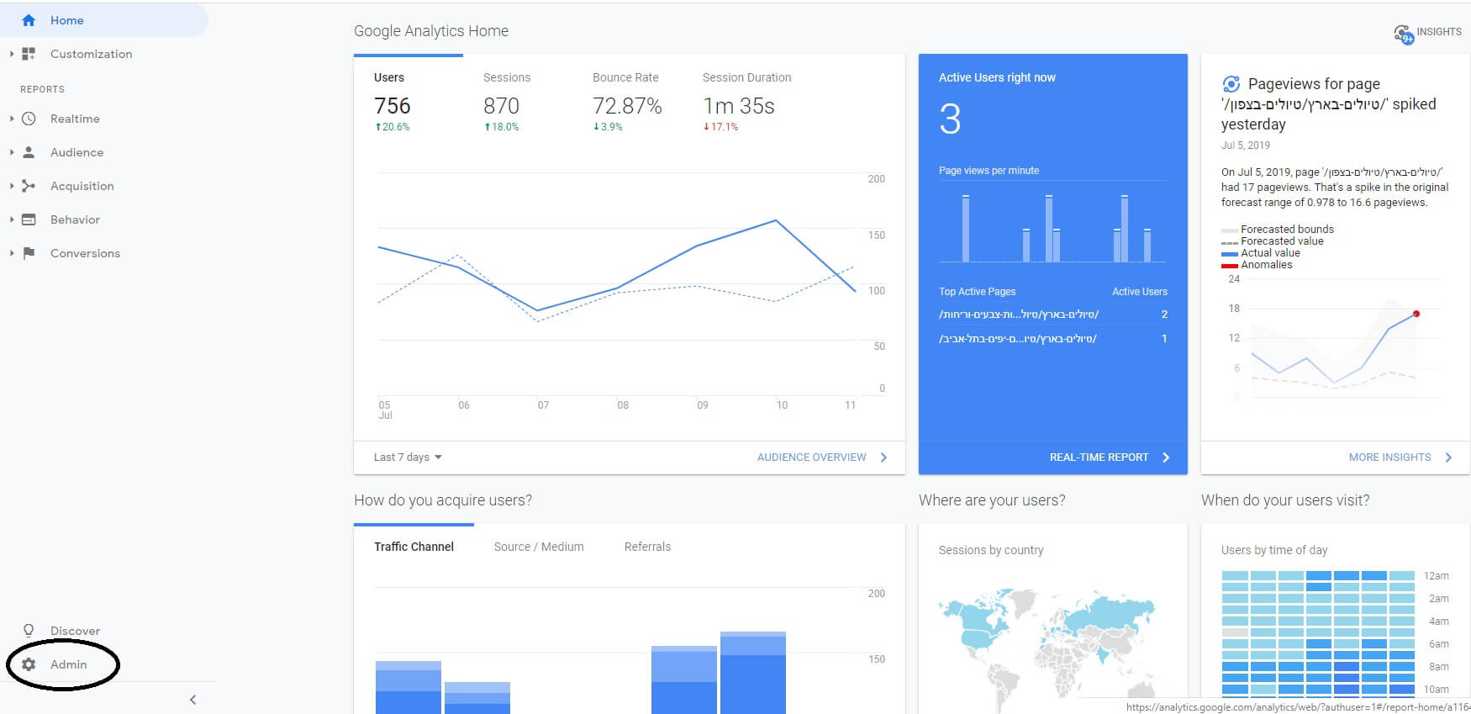Click the Realtime clock icon
This screenshot has height=714, width=1471.
click(29, 119)
